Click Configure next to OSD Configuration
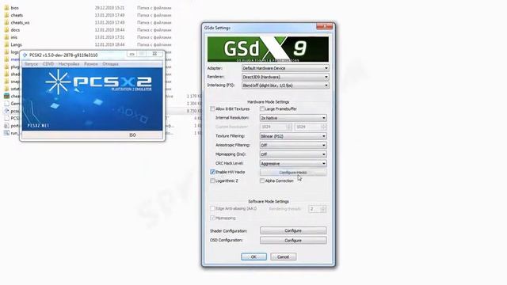 pyautogui.click(x=293, y=241)
